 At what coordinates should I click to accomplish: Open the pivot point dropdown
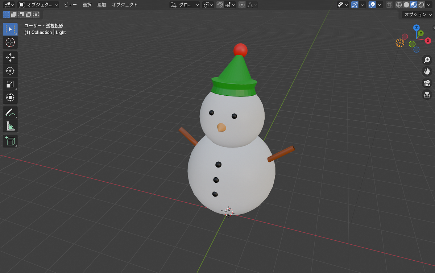[208, 5]
